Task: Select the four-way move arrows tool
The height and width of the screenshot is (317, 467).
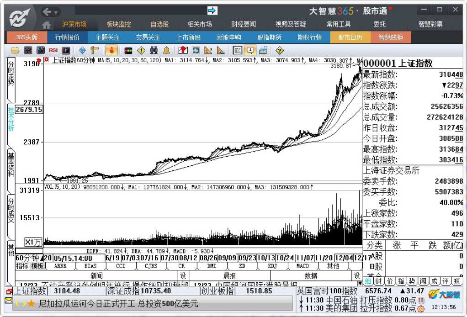Action: coord(82,50)
